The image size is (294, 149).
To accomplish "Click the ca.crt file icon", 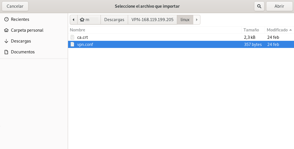I will [72, 37].
